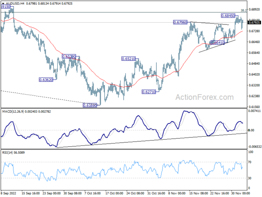Click the 0.68920 price axis value
This screenshot has height=197, width=262.
(254, 10)
